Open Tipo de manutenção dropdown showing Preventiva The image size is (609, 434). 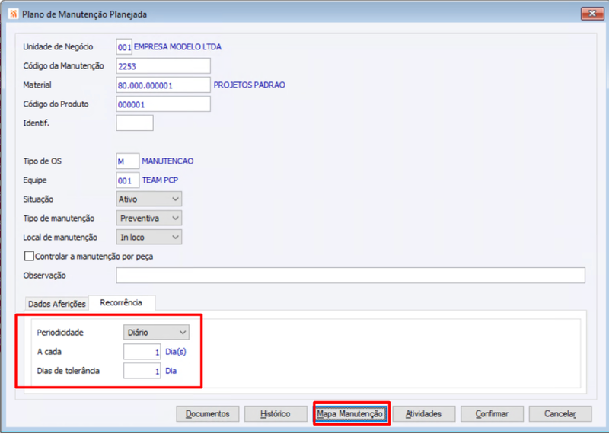148,219
